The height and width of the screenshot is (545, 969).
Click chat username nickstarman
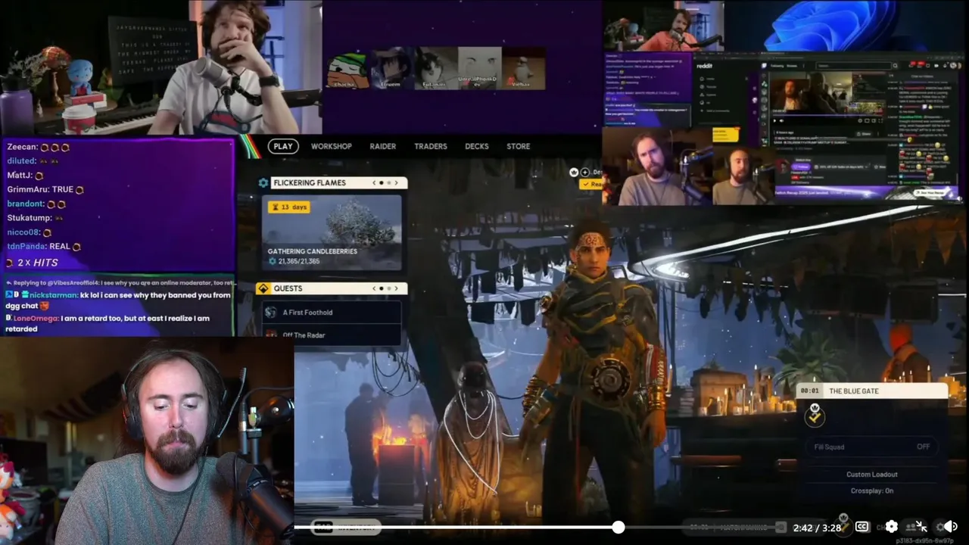tap(53, 294)
